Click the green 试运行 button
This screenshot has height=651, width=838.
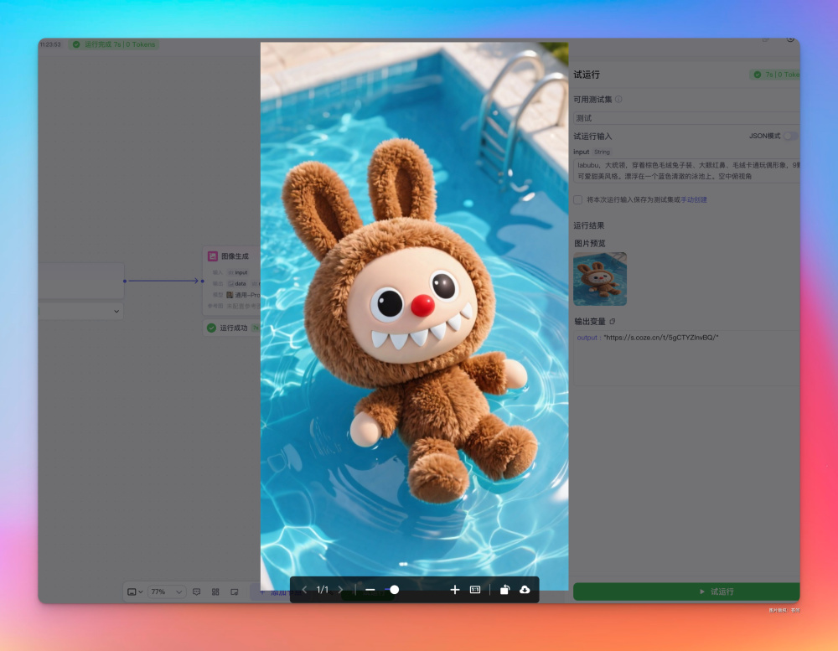tap(686, 592)
